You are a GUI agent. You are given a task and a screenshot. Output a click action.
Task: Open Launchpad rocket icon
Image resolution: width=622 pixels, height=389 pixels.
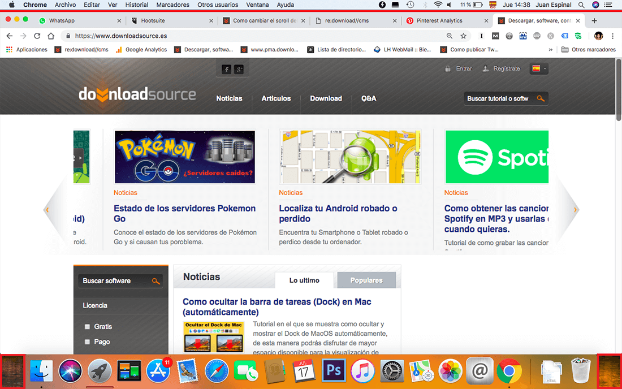100,371
